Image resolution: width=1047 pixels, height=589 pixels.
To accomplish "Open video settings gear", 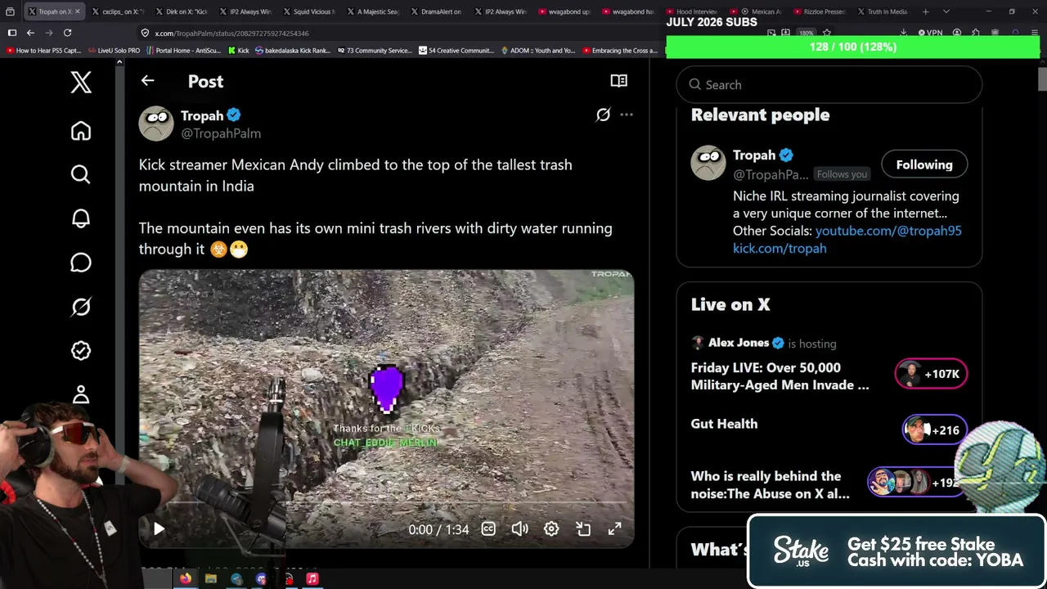I will click(551, 529).
